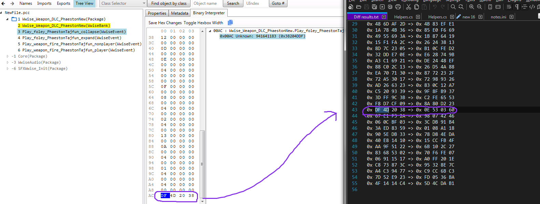Open the Imports view
The image size is (540, 204).
click(x=44, y=3)
